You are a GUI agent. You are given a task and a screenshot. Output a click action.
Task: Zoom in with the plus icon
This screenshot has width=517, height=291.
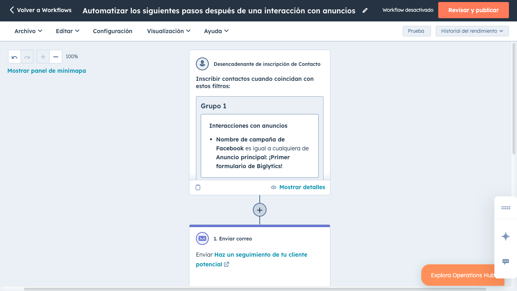point(43,57)
